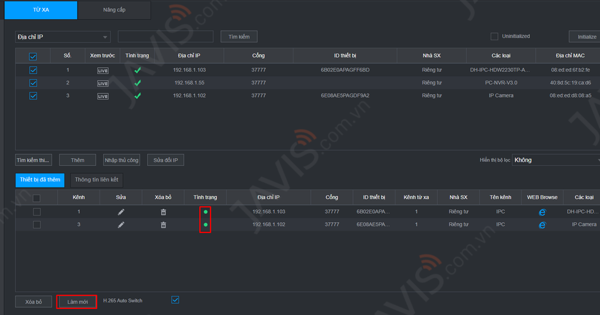This screenshot has height=315, width=600.
Task: Sort by ID thiết bị column in top table
Action: pos(345,56)
